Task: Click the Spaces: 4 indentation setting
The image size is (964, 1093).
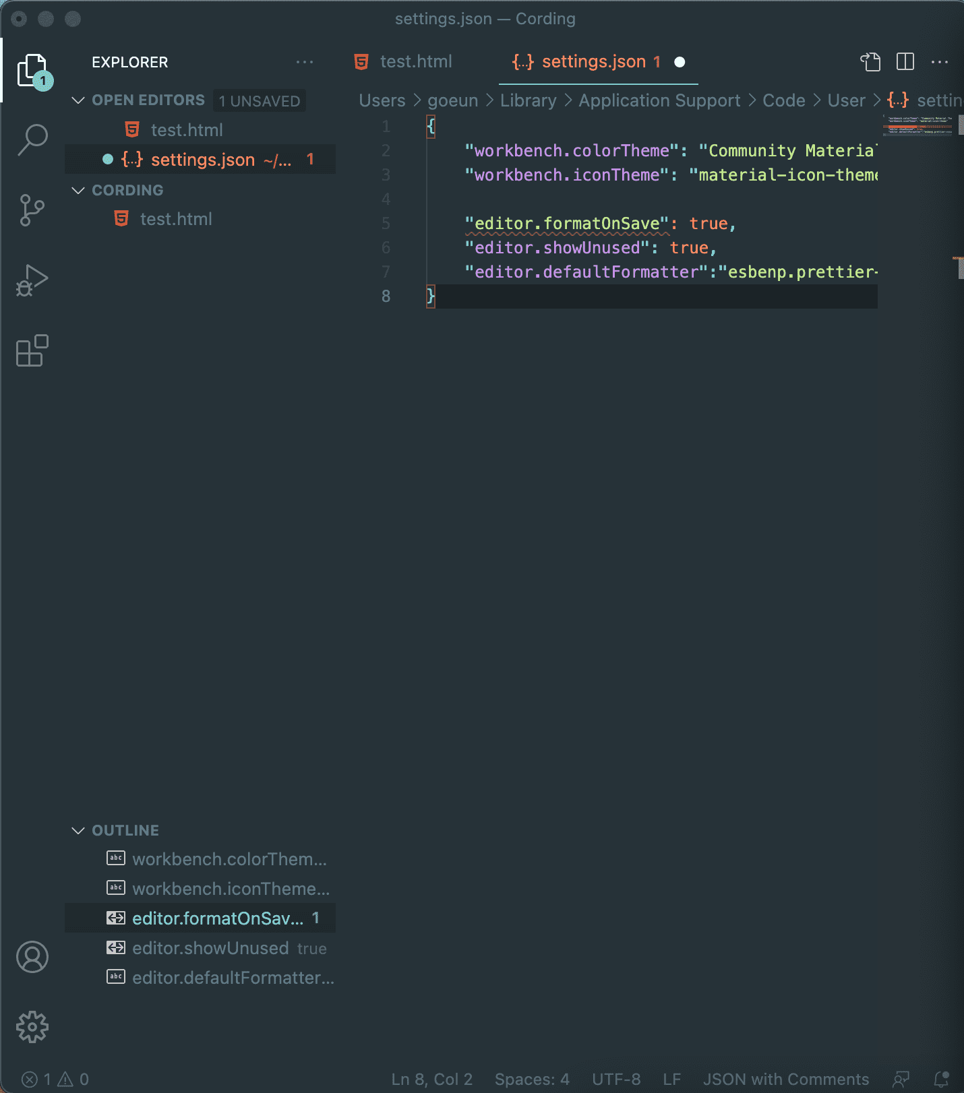Action: (x=532, y=1079)
